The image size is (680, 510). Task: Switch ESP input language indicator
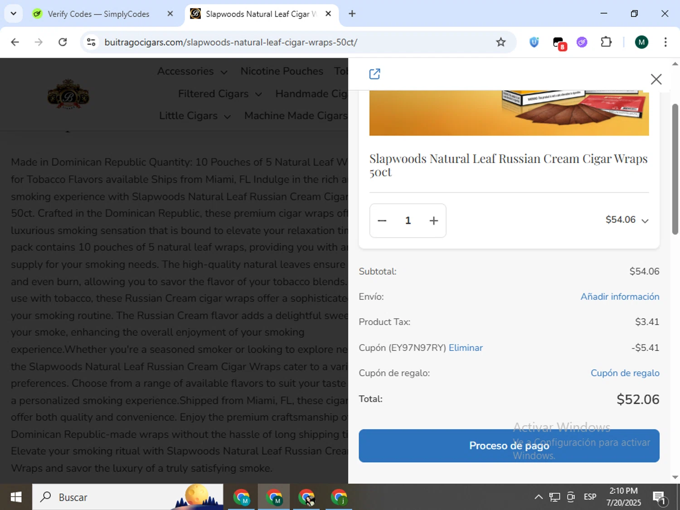point(590,497)
